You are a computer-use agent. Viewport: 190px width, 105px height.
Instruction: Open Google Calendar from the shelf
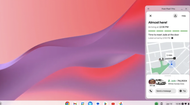(83, 104)
